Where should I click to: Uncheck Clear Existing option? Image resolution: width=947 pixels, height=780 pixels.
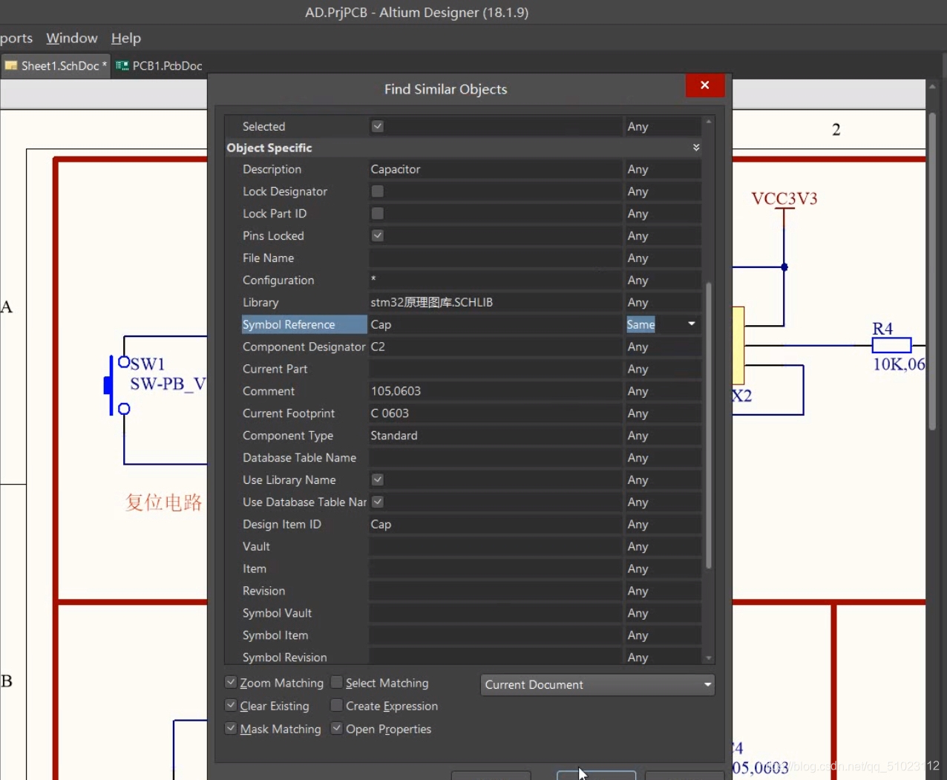coord(231,705)
